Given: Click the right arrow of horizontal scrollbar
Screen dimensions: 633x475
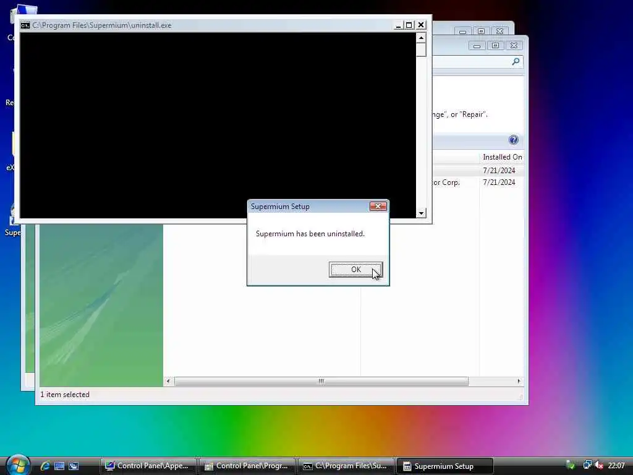Looking at the screenshot, I should pyautogui.click(x=519, y=381).
